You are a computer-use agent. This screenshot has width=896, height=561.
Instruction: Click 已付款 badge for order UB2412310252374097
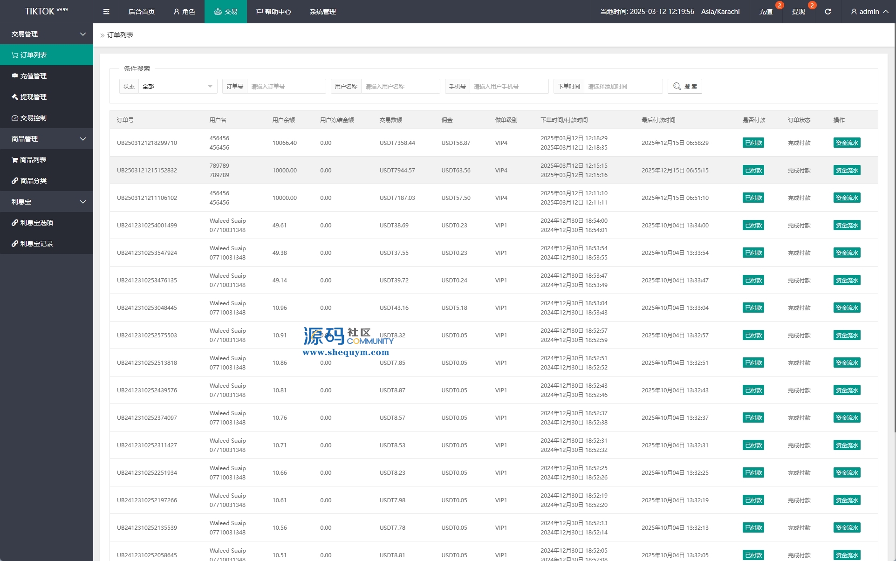(x=753, y=417)
